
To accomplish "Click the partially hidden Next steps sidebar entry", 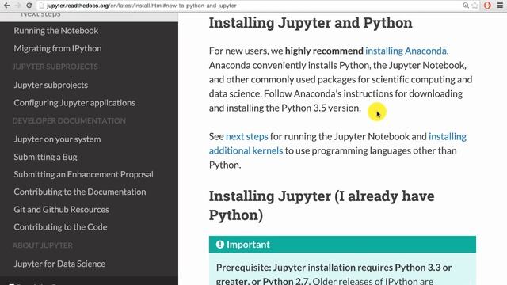I will 40,14.
